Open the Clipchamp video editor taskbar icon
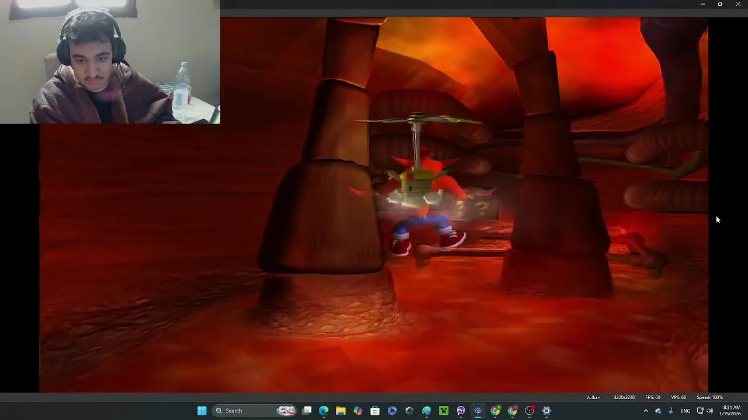748x420 pixels. pos(392,411)
